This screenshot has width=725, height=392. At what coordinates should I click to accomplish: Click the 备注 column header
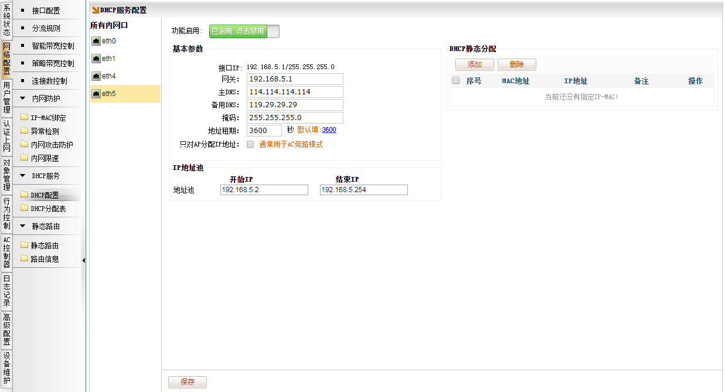(x=641, y=81)
